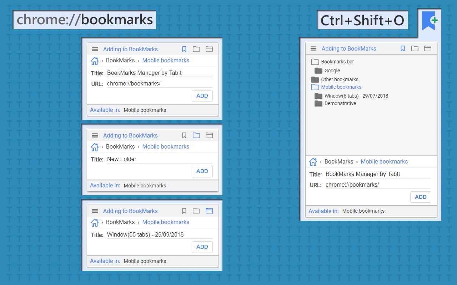Select the new folder icon in middle popup

coord(196,135)
